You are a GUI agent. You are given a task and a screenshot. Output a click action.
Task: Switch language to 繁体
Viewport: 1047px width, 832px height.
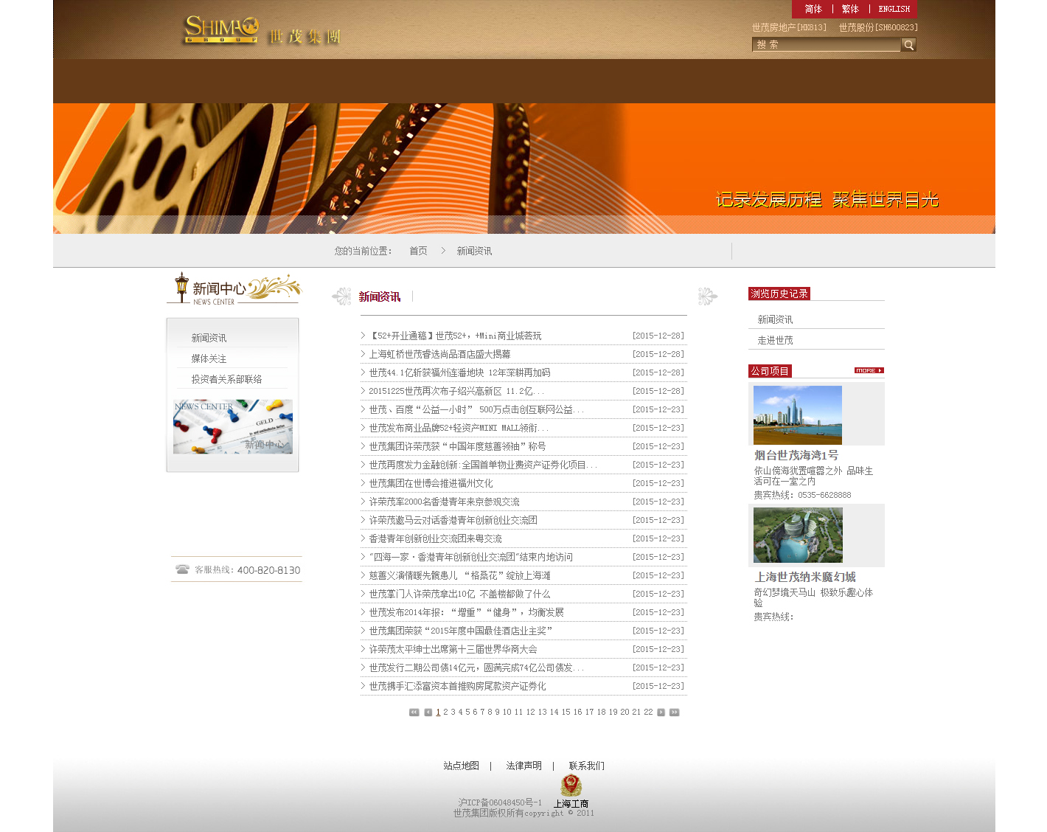coord(850,9)
